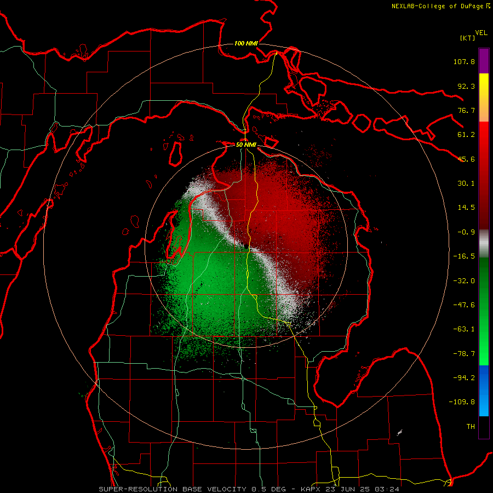Image resolution: width=493 pixels, height=493 pixels.
Task: Select the 61.2 legend value
Action: [x=466, y=135]
